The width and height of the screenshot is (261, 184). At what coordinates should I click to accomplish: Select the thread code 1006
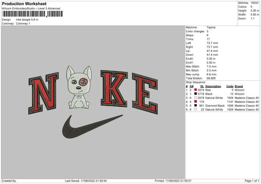pyautogui.click(x=230, y=105)
